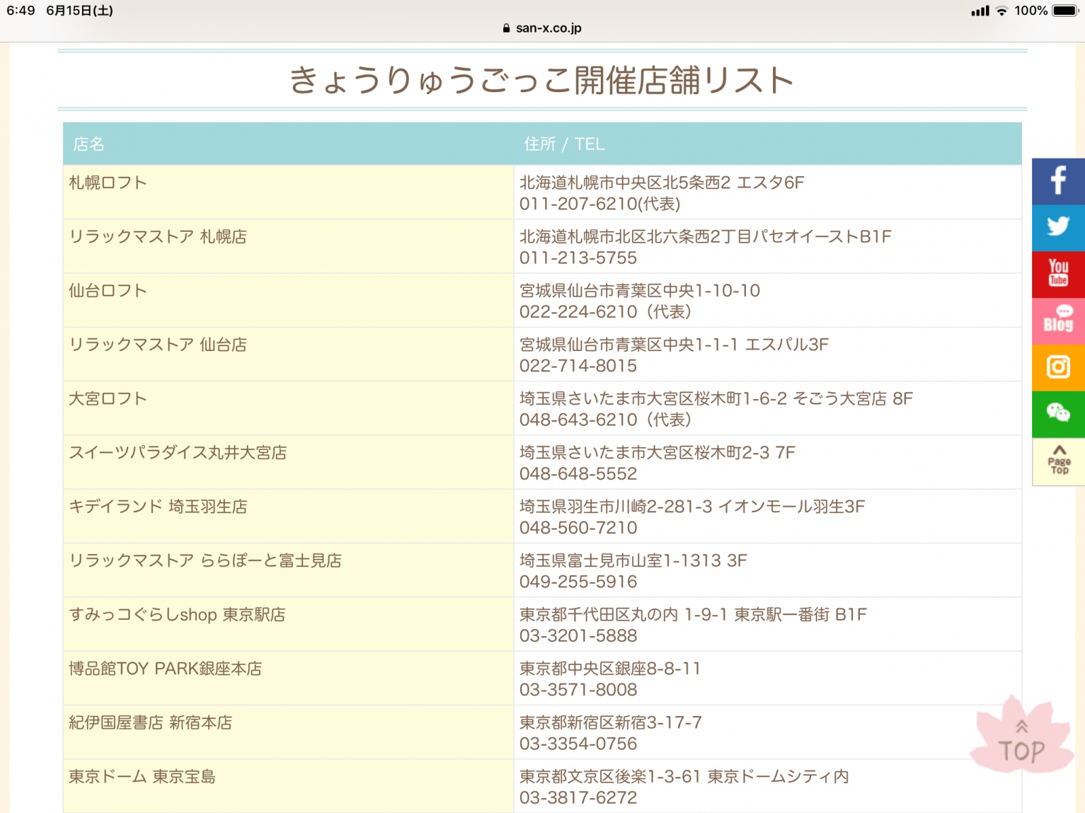Select the 東京ドーム 東京宝島 store name
Viewport: 1085px width, 813px height.
click(142, 776)
